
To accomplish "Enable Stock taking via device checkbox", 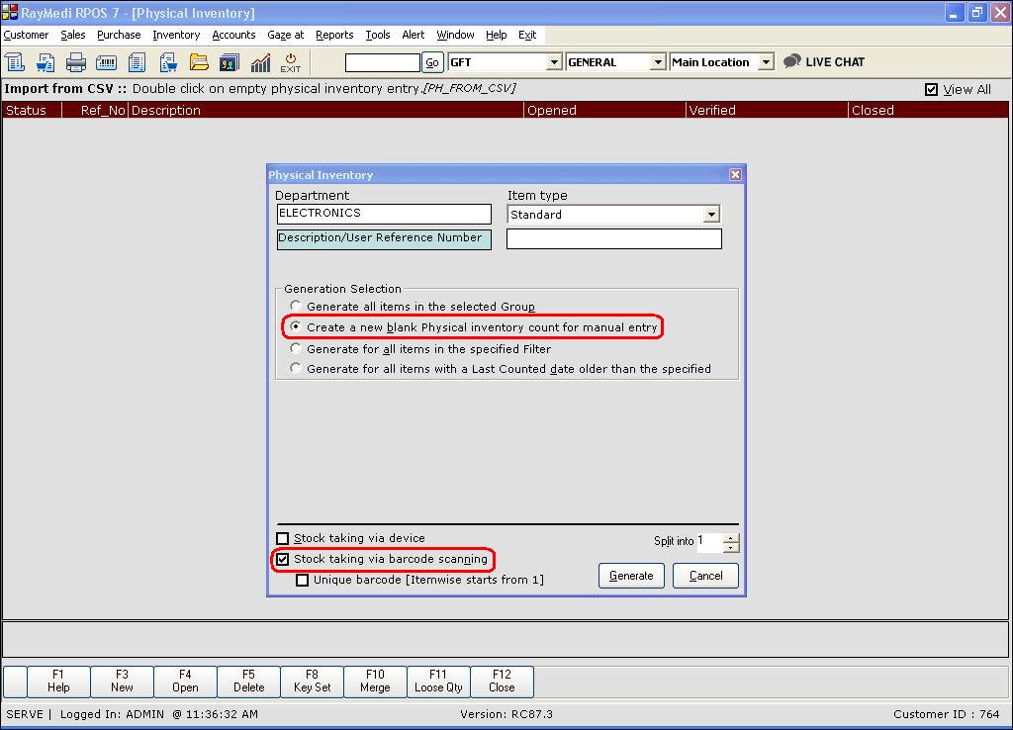I will pyautogui.click(x=282, y=538).
